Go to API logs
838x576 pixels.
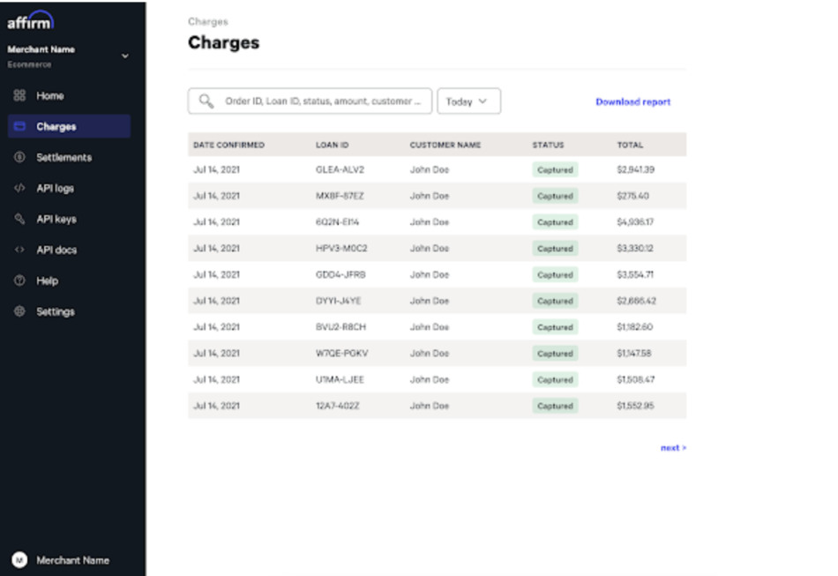pyautogui.click(x=69, y=188)
